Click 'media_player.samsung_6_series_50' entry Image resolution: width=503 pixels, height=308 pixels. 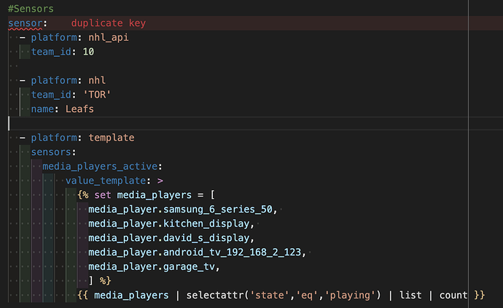[x=180, y=209]
